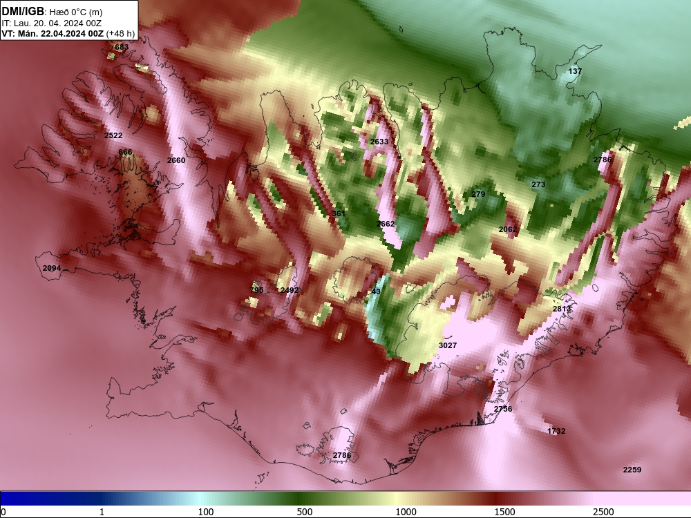This screenshot has height=518, width=691.
Task: Click the map value 1732
Action: (556, 431)
